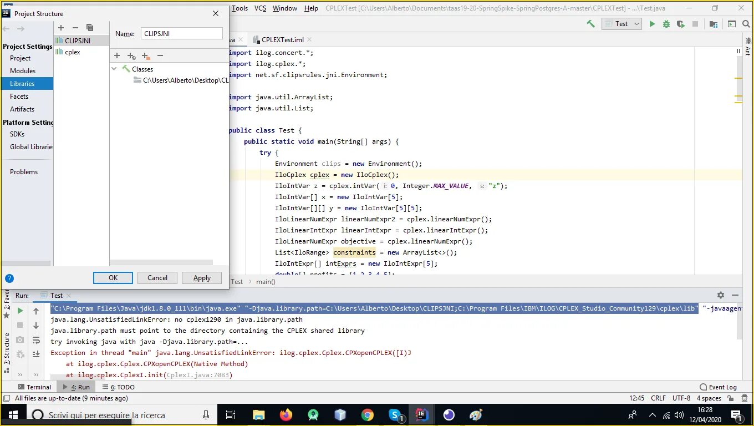This screenshot has width=754, height=426.
Task: Open the Help menu
Action: [311, 8]
